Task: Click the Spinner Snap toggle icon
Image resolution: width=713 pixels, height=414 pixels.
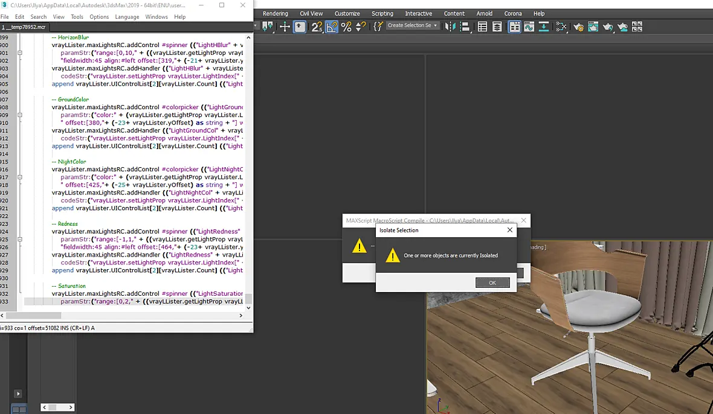Action: pyautogui.click(x=361, y=27)
